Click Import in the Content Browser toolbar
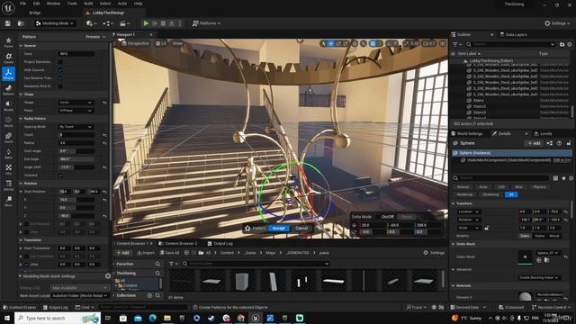 146,253
